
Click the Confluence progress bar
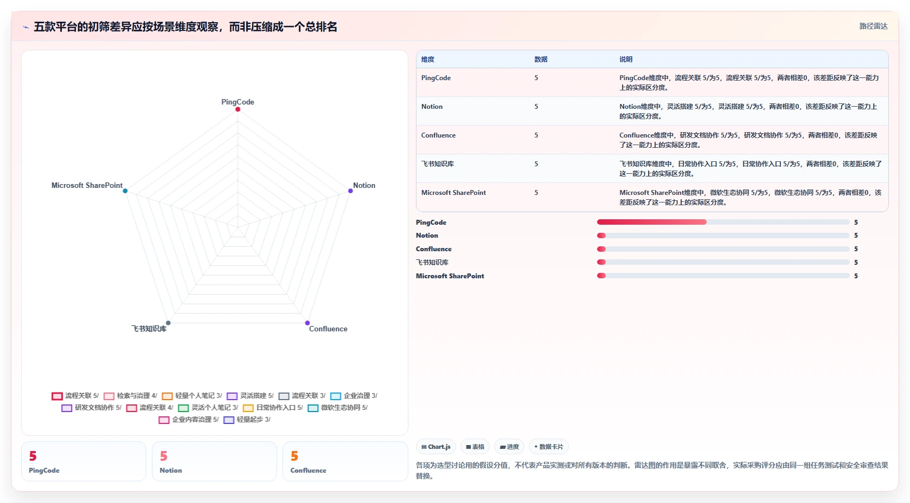[x=723, y=249]
